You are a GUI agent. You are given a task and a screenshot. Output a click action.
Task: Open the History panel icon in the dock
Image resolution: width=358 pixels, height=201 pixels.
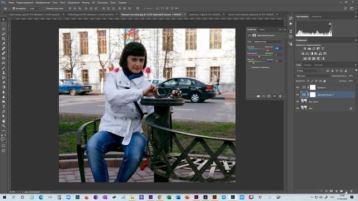pyautogui.click(x=291, y=18)
